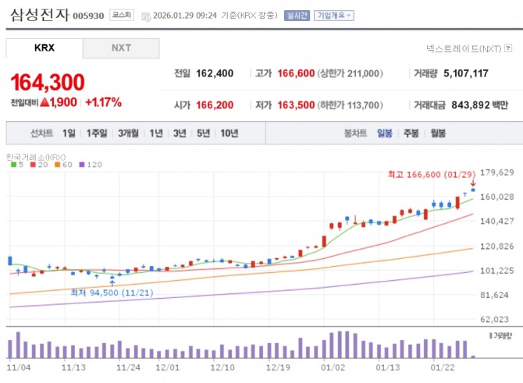Switch to 주봉 candle chart
This screenshot has width=523, height=383.
click(411, 133)
